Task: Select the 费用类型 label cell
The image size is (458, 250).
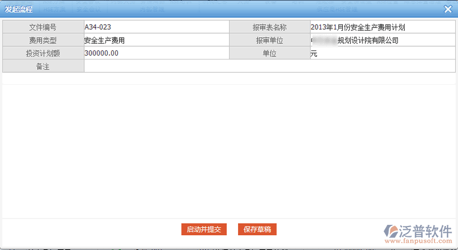Action: coord(44,40)
